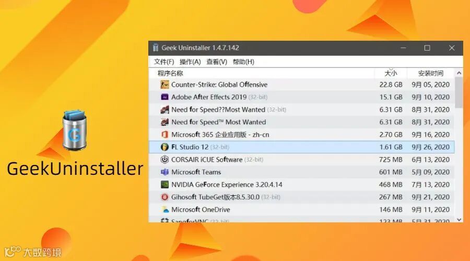Open the 文件(F) menu

click(164, 62)
